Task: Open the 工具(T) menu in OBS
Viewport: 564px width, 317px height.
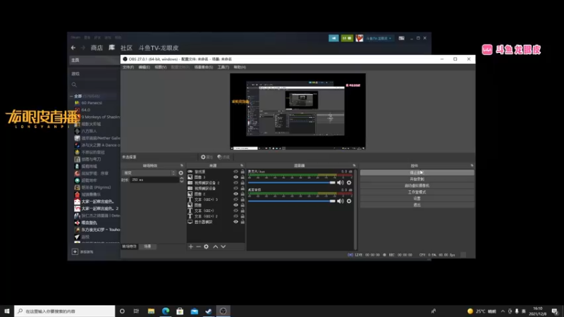Action: 223,67
